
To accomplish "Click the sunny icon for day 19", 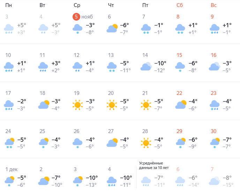I will [x=77, y=104].
